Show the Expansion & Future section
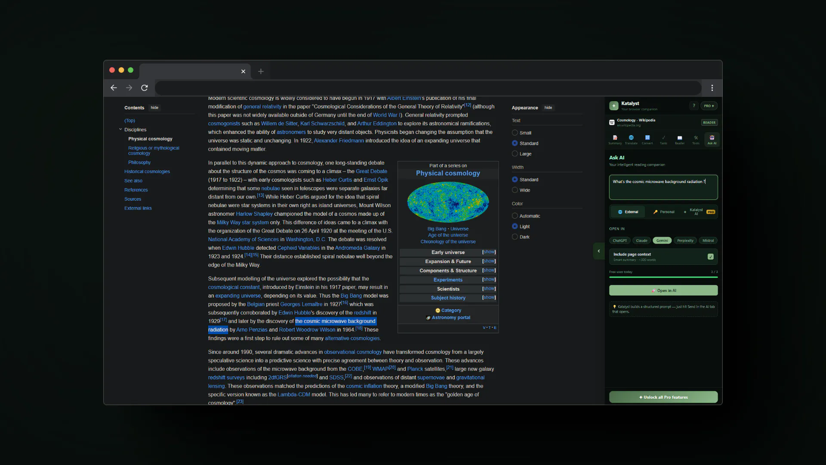The height and width of the screenshot is (465, 826). point(489,261)
